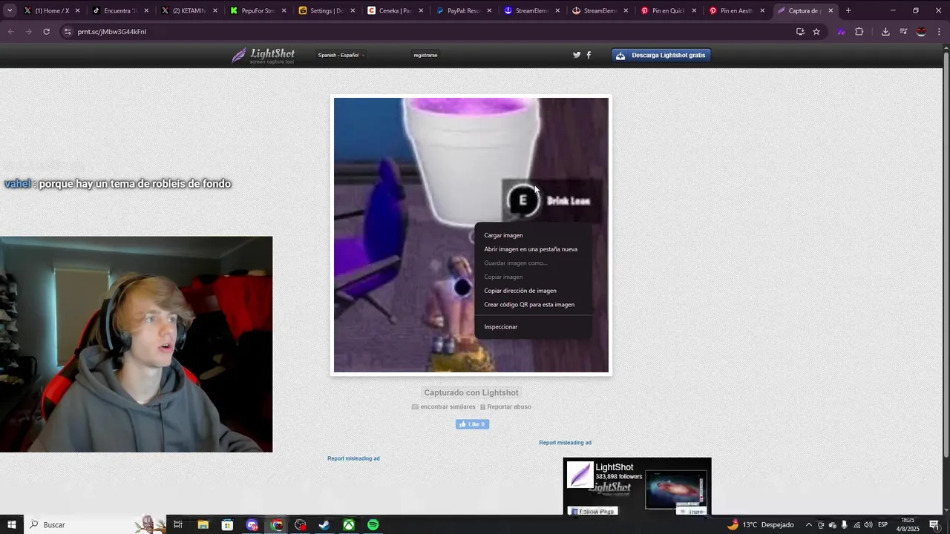Open the browser Downloads icon
The image size is (950, 534).
885,32
